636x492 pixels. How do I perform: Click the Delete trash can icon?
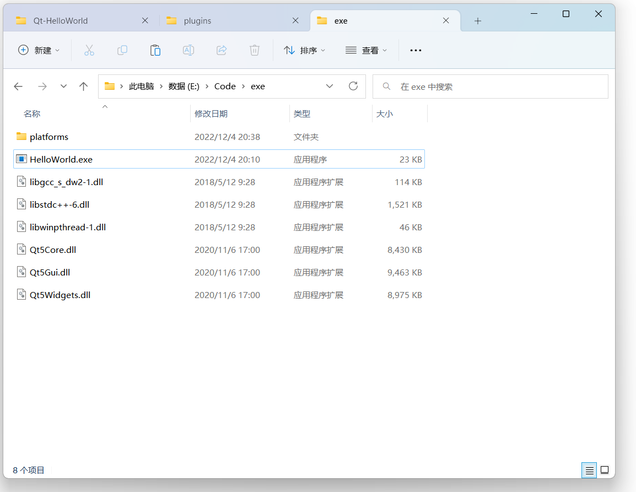coord(254,50)
